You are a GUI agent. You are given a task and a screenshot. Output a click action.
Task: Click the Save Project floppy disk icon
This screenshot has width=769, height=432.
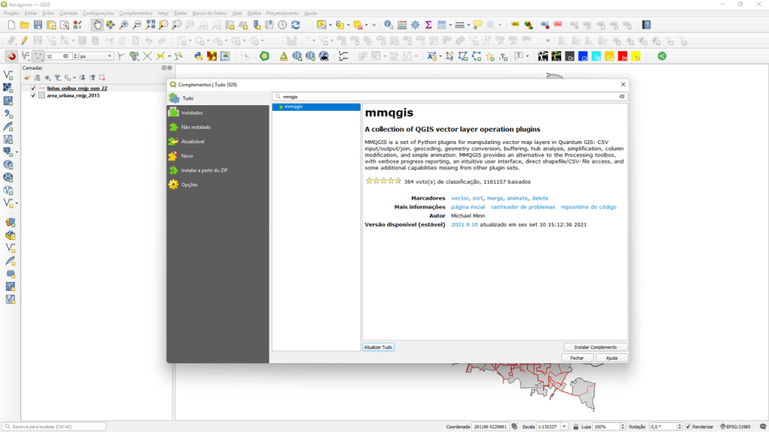click(x=38, y=25)
